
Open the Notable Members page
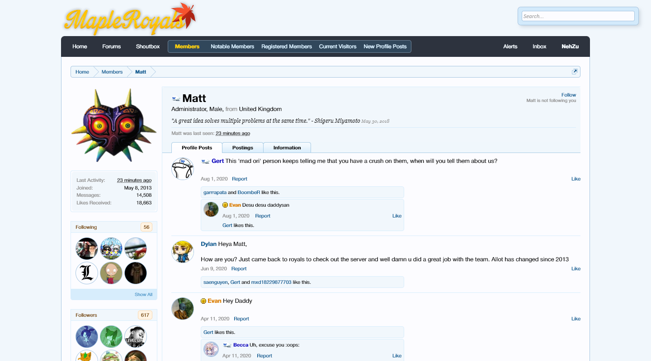tap(232, 46)
